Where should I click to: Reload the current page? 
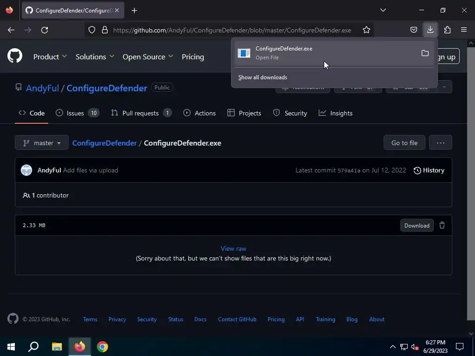(x=45, y=30)
